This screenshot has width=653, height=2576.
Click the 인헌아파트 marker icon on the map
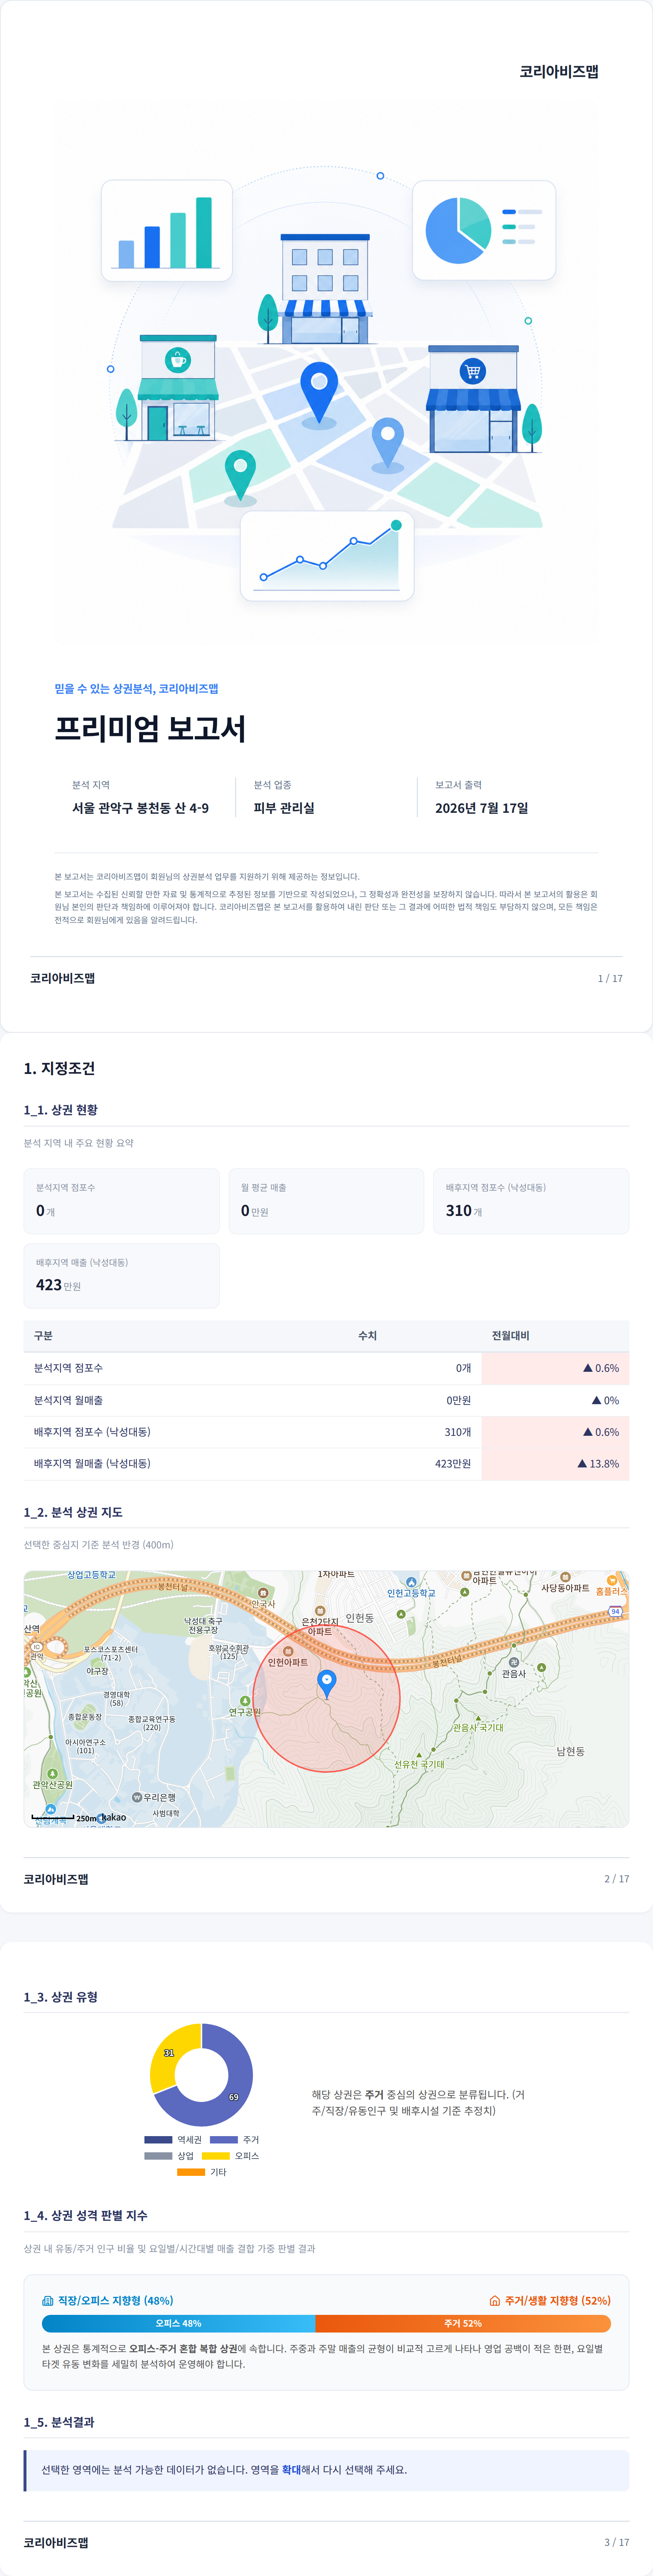coord(288,1651)
